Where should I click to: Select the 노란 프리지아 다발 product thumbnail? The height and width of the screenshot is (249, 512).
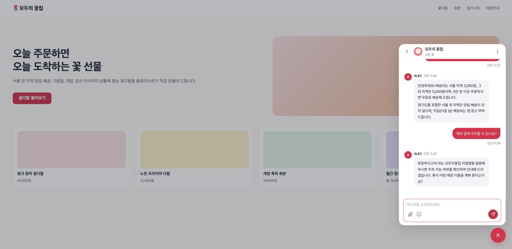[194, 150]
